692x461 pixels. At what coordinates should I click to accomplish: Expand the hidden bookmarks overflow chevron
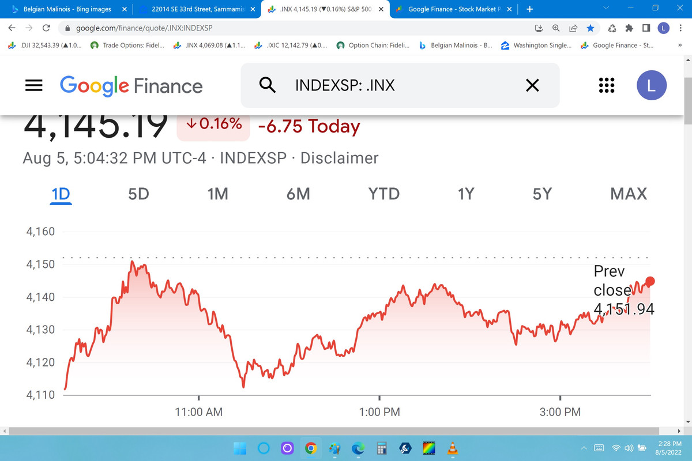(x=671, y=46)
